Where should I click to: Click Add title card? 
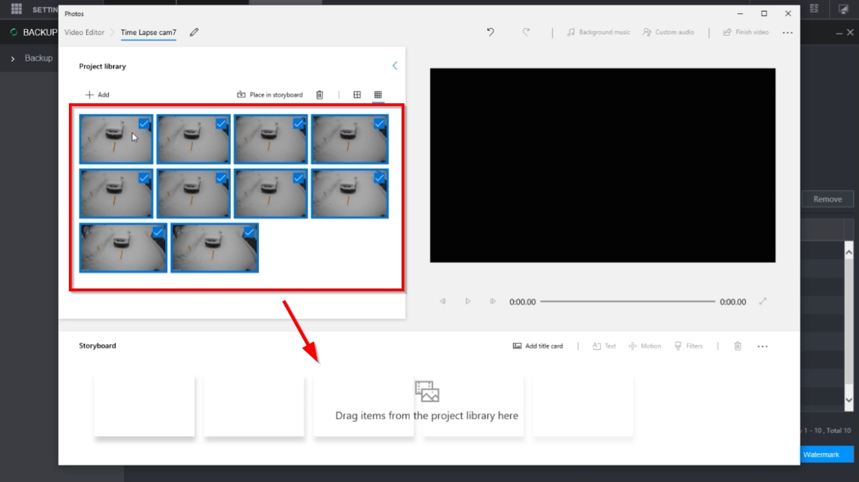click(538, 346)
